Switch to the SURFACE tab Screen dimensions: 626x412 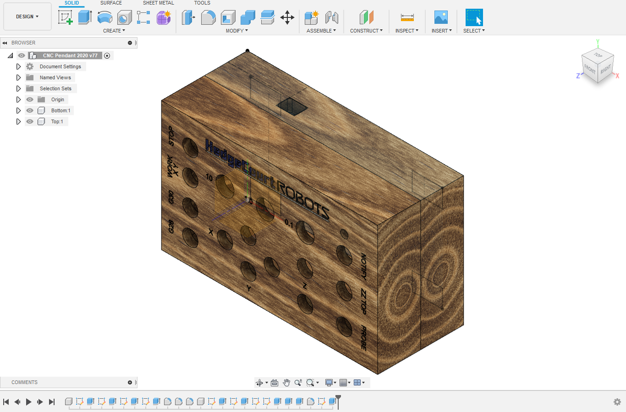click(x=111, y=3)
